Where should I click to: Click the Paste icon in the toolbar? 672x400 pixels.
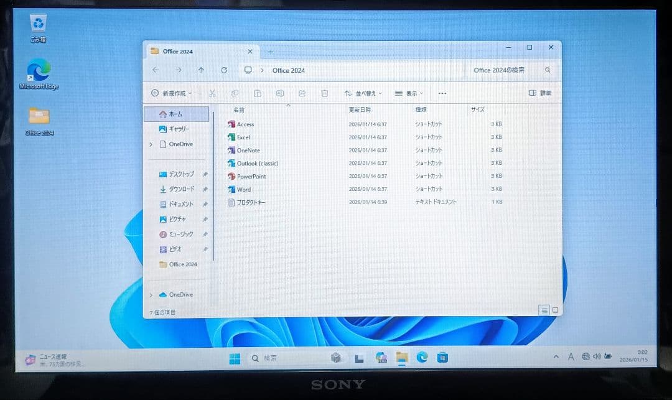click(258, 93)
